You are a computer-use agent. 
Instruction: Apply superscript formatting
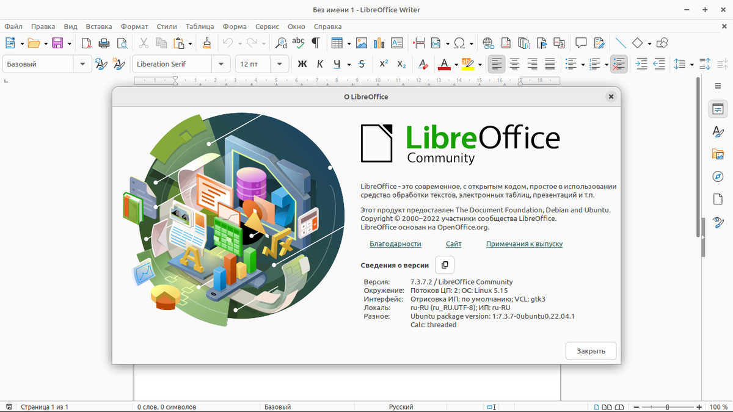(384, 63)
